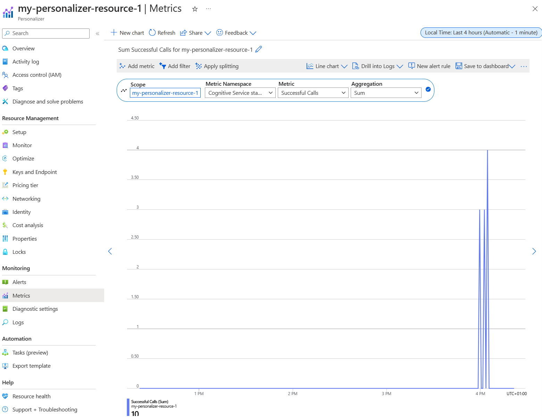This screenshot has height=417, width=542.
Task: Click the Pricing tier icon
Action: click(x=5, y=185)
